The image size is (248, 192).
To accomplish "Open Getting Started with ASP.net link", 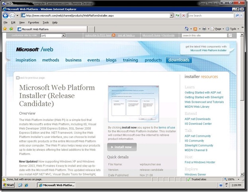I will point(203,92).
